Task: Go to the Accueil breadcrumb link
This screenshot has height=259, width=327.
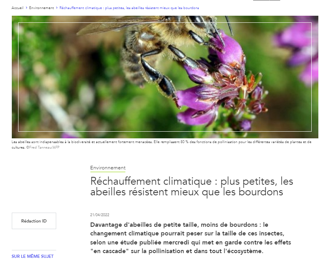Action: pyautogui.click(x=18, y=8)
